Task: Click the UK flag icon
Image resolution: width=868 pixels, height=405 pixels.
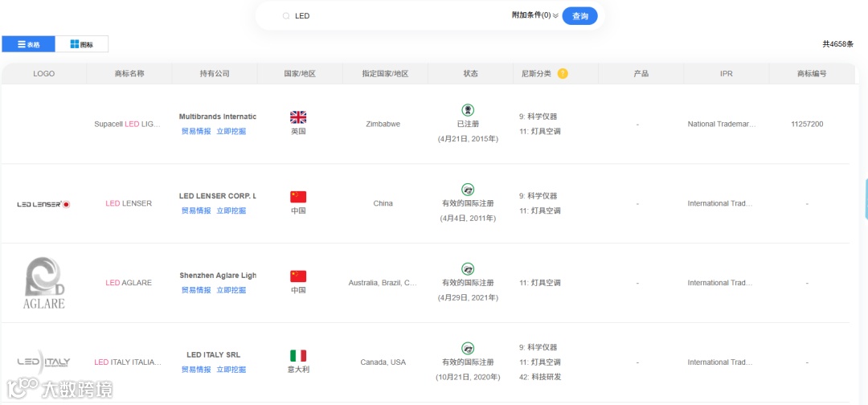Action: point(298,117)
